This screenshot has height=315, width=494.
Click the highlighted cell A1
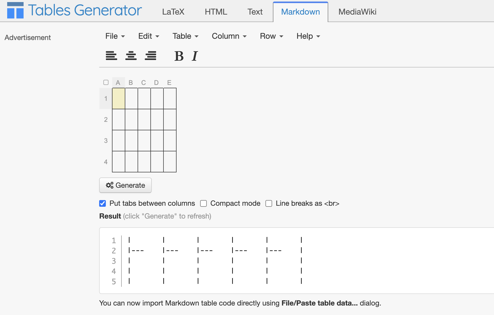(x=119, y=99)
